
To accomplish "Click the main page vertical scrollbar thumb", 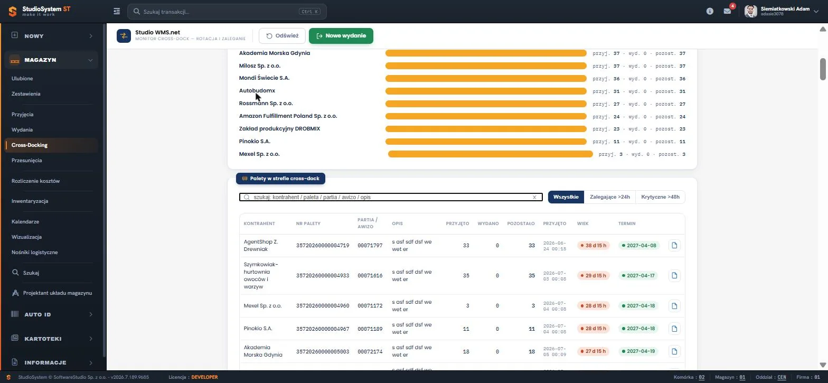I will pos(823,69).
